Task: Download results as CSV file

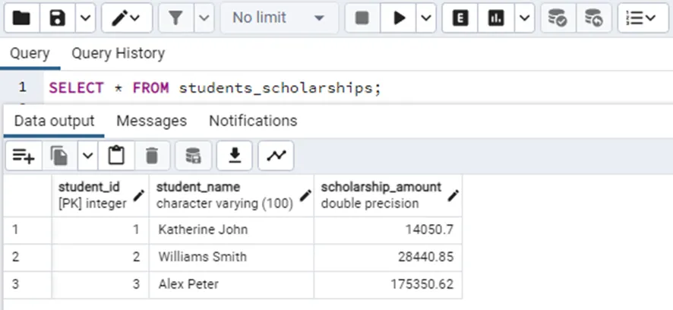Action: point(235,156)
